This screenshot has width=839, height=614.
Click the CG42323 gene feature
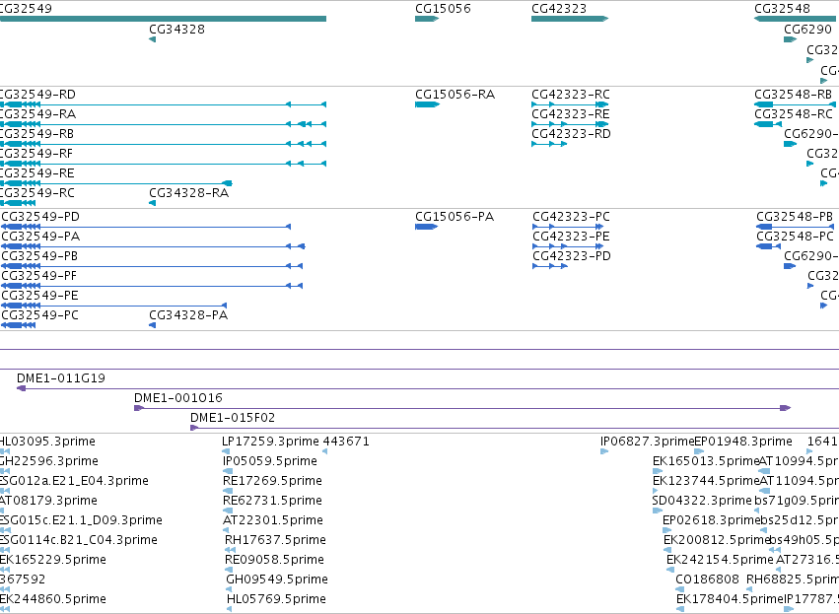[x=570, y=19]
